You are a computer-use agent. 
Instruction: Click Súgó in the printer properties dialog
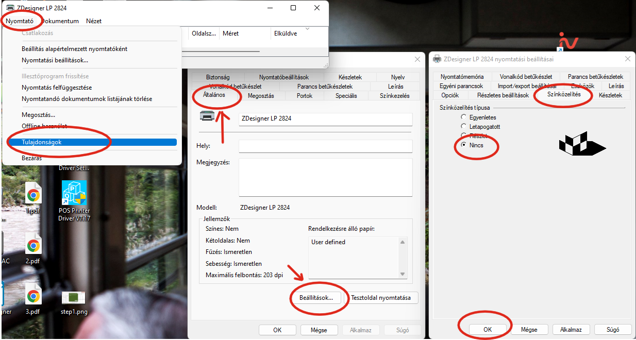pos(403,330)
